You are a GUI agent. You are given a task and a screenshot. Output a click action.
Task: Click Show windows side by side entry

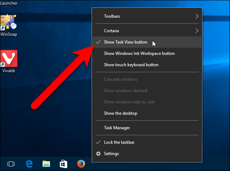[147, 102]
